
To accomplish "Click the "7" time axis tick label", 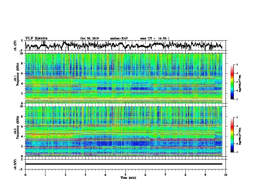I will (x=165, y=175).
